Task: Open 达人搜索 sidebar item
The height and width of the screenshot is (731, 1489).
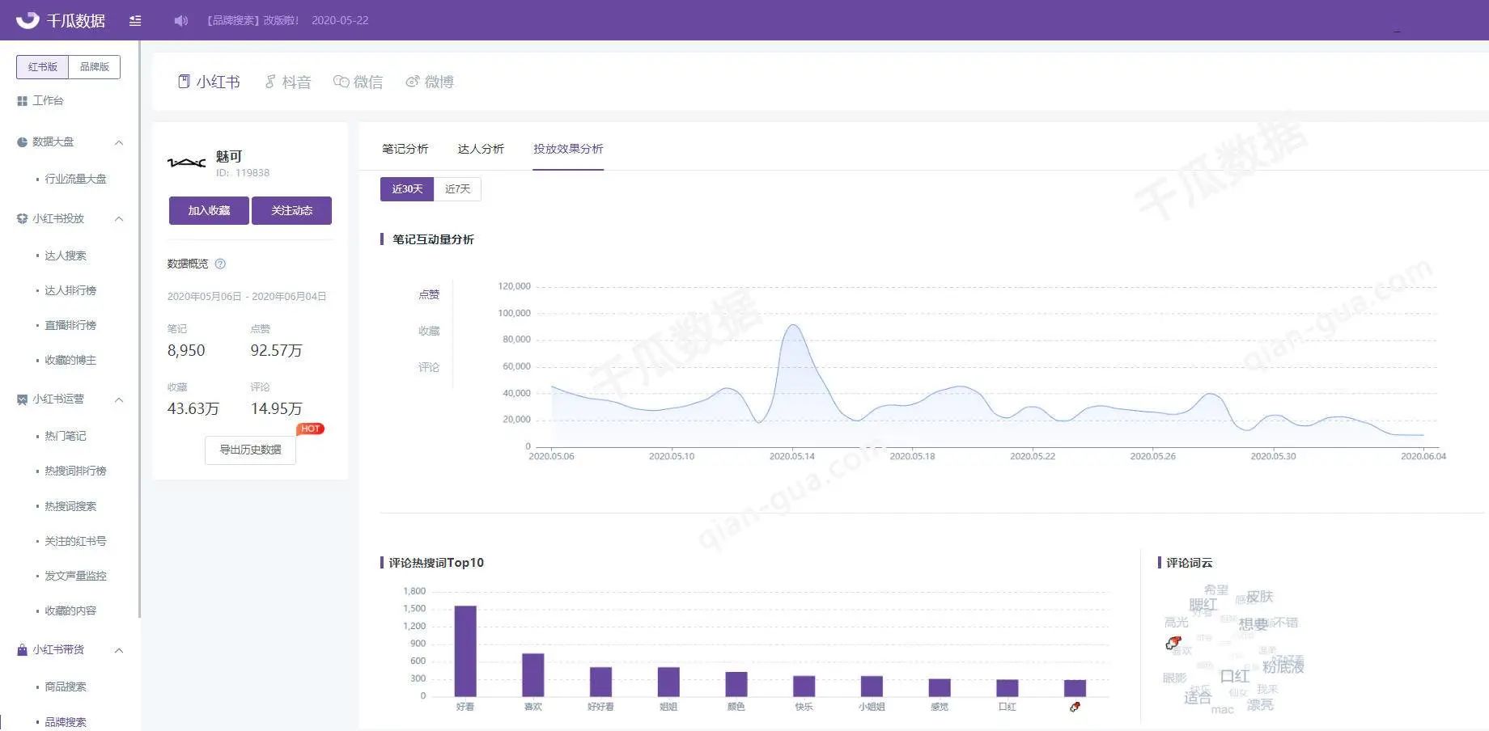Action: click(x=65, y=256)
